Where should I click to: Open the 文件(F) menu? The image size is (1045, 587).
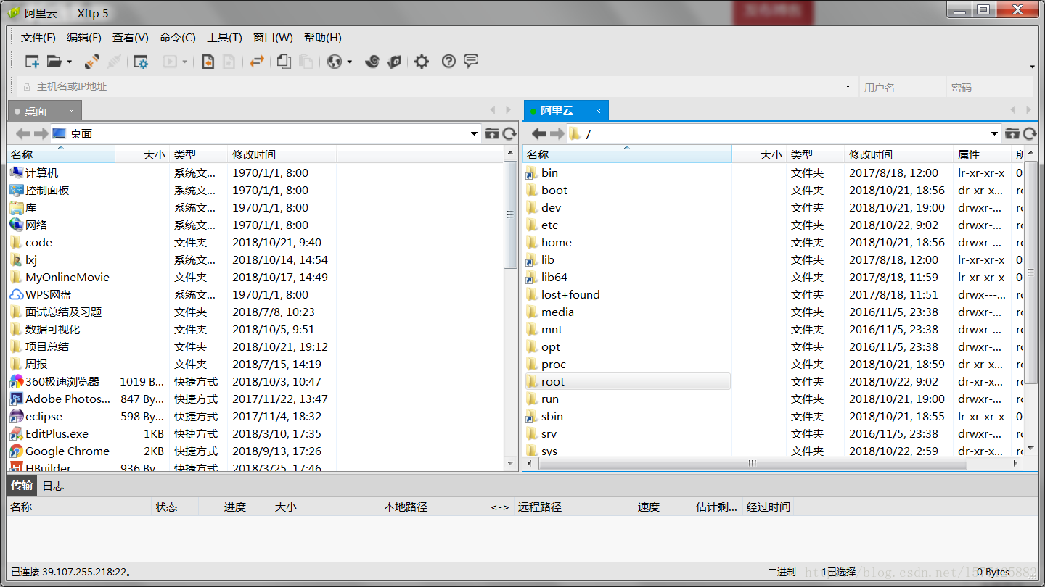38,38
